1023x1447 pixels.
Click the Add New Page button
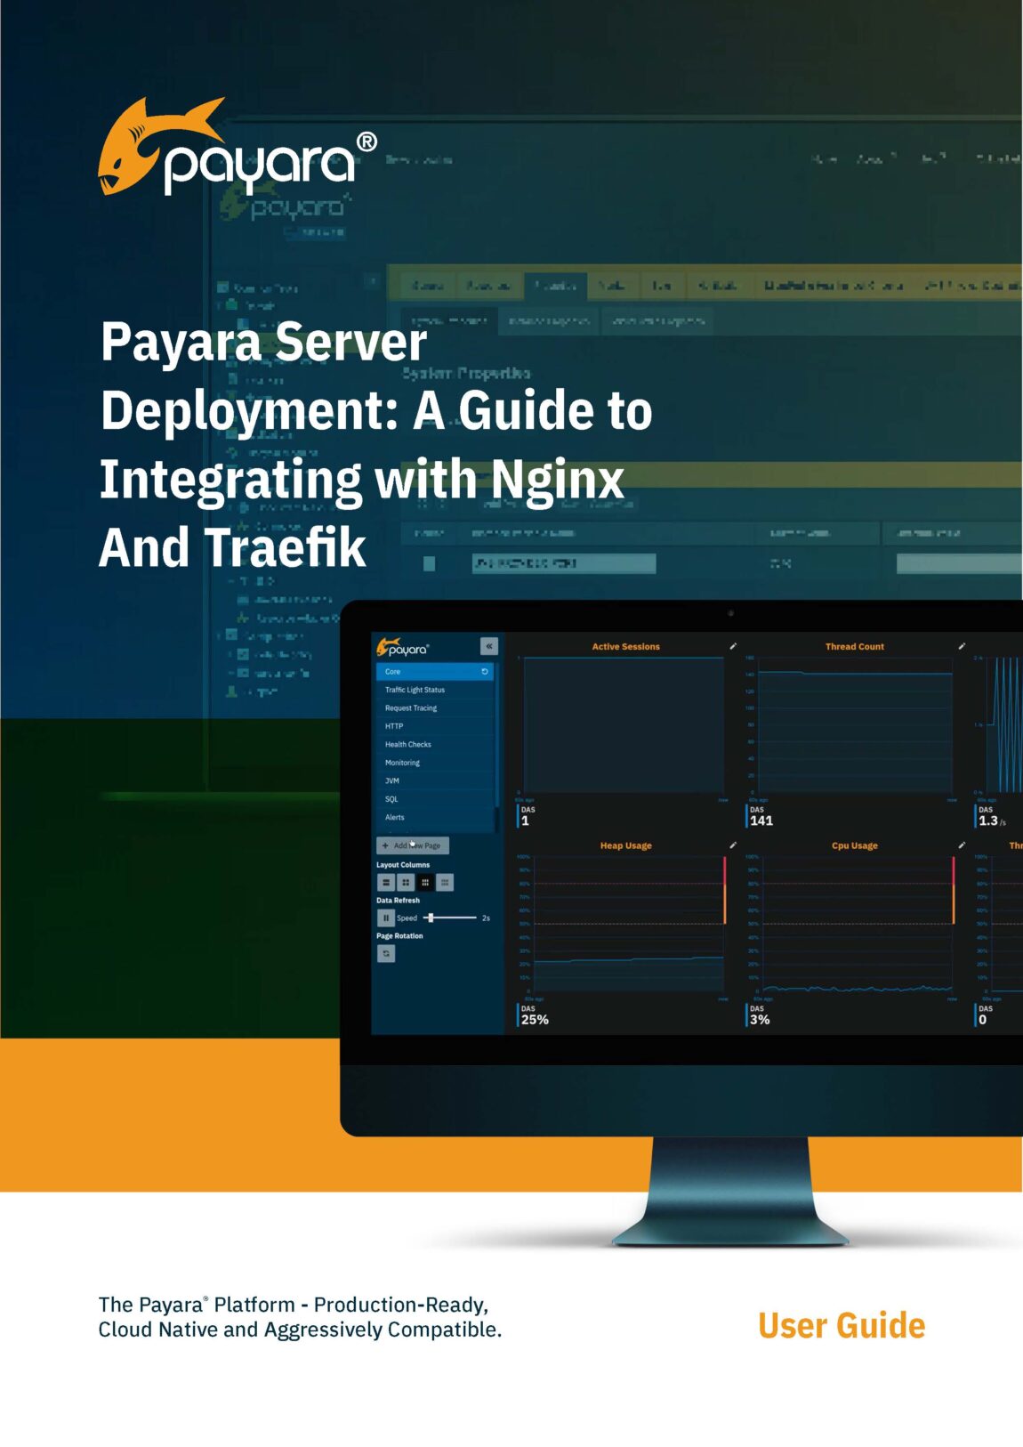pos(413,845)
